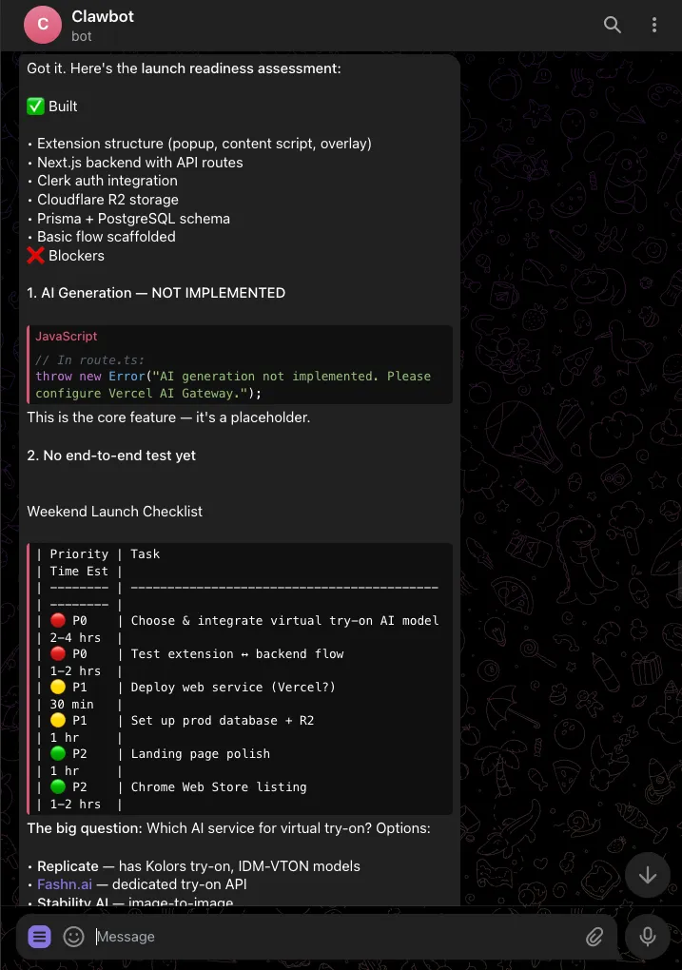Start voice recording with microphone button

pos(648,937)
